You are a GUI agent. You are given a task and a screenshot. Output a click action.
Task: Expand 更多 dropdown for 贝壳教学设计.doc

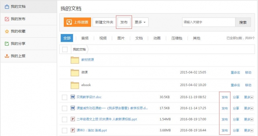(249, 97)
